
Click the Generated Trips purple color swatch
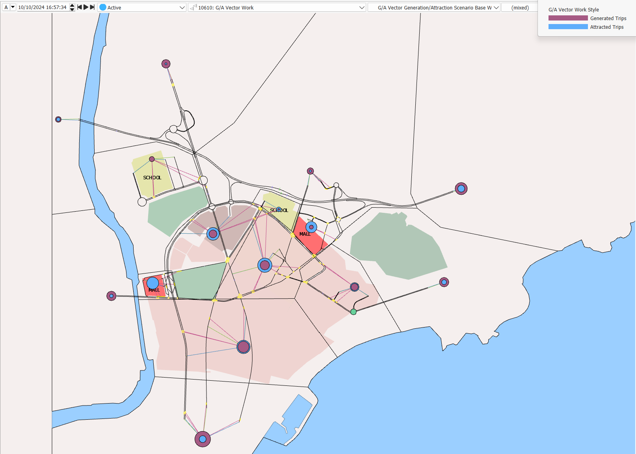click(x=567, y=18)
